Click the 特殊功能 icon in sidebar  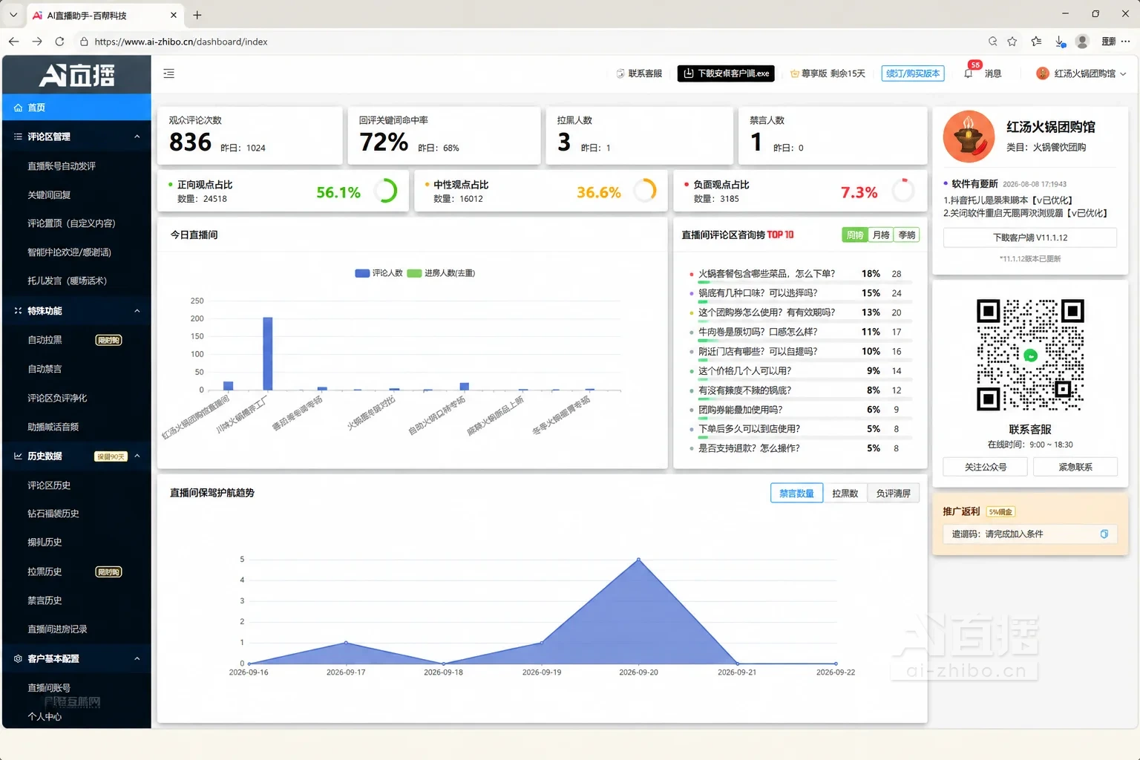pos(18,311)
